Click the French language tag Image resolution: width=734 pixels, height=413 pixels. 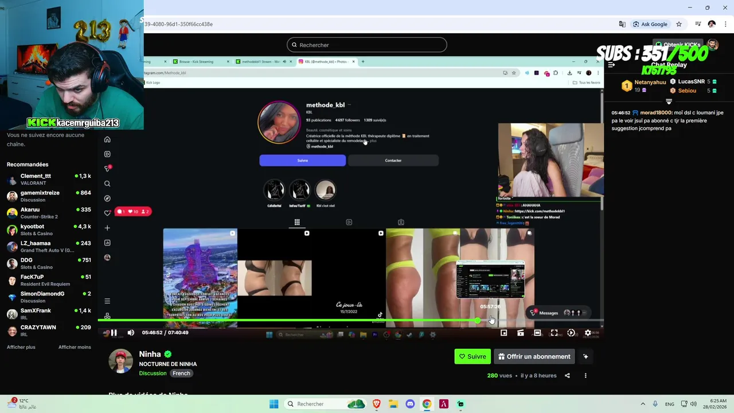(181, 373)
